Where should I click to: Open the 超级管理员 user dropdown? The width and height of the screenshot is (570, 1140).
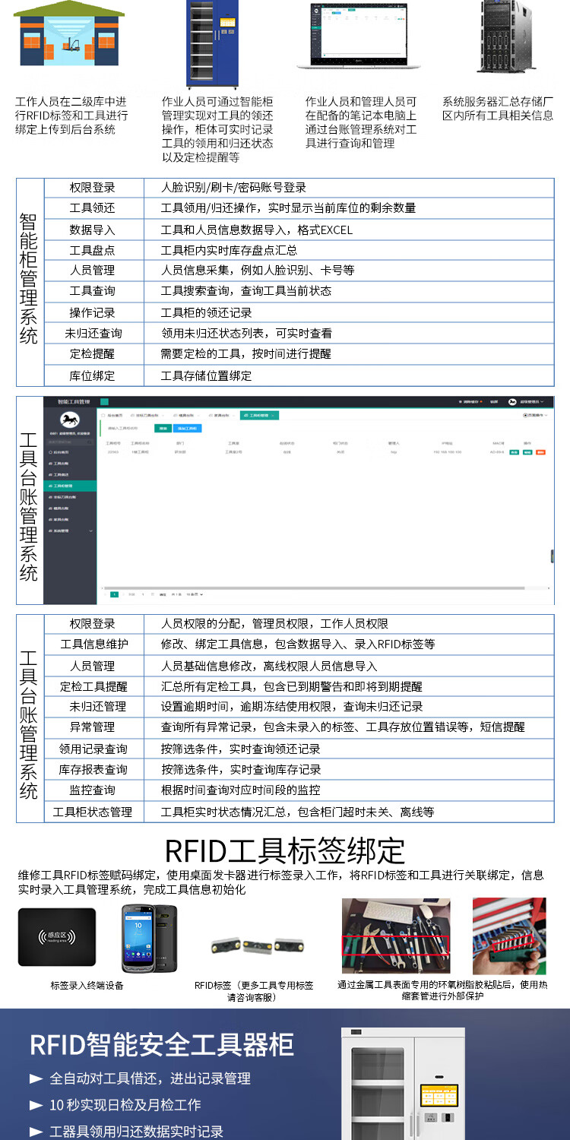click(532, 401)
